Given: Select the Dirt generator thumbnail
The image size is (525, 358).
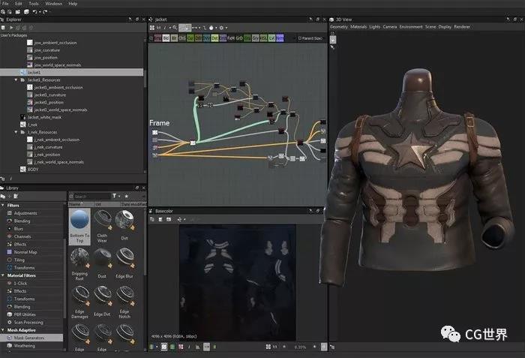Looking at the screenshot, I should tap(124, 225).
